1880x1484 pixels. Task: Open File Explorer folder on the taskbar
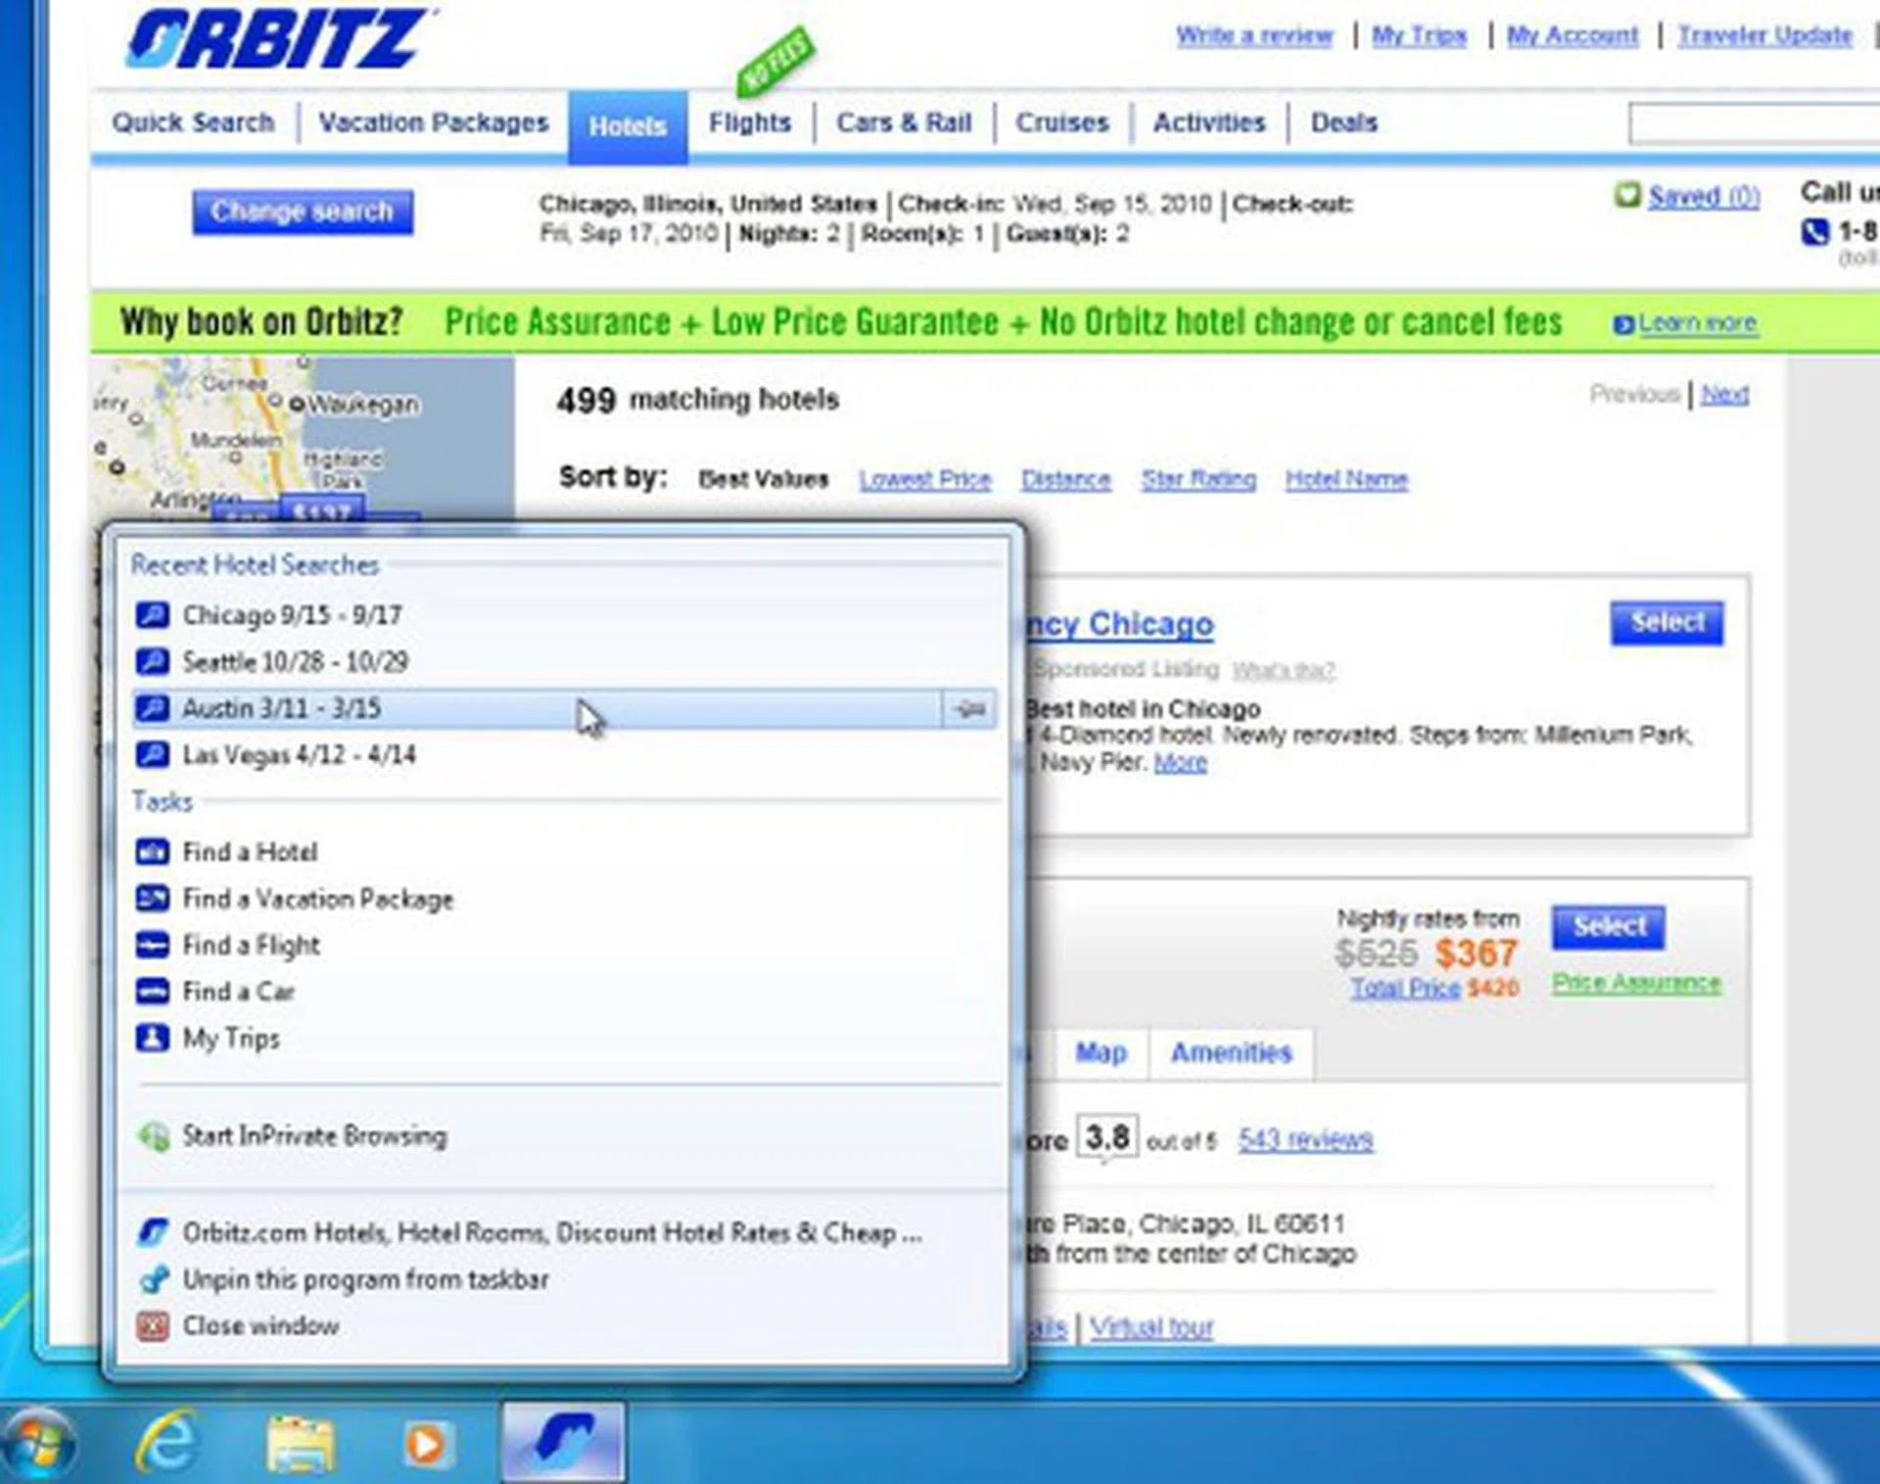click(299, 1444)
